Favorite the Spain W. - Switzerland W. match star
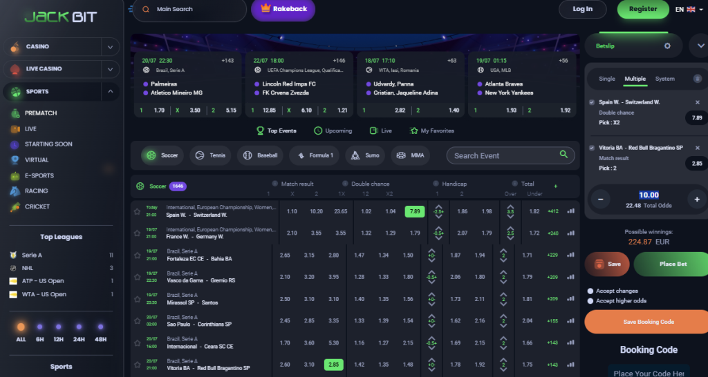The width and height of the screenshot is (708, 377). click(137, 211)
